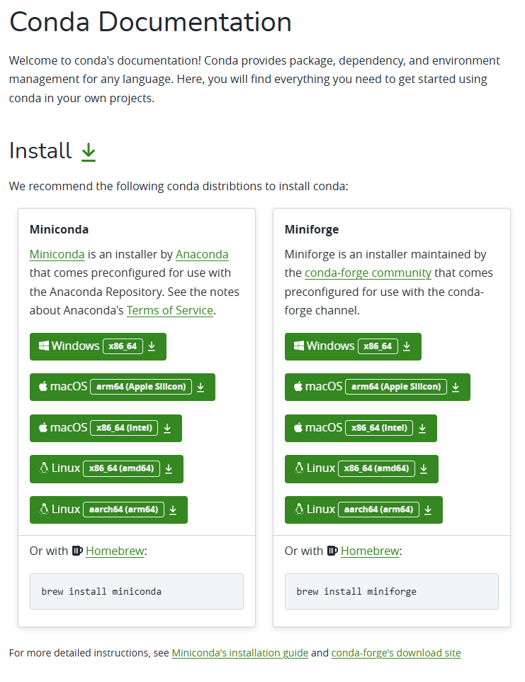The width and height of the screenshot is (525, 682).
Task: Download Miniconda for Windows x86_64
Action: (98, 346)
